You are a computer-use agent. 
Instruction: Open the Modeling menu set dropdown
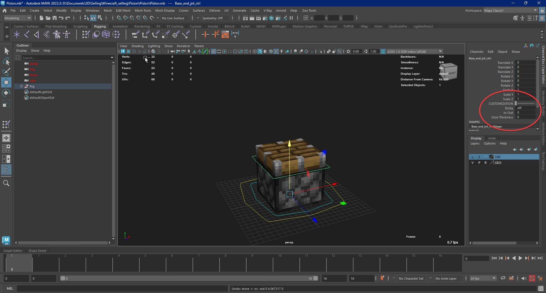(x=18, y=18)
